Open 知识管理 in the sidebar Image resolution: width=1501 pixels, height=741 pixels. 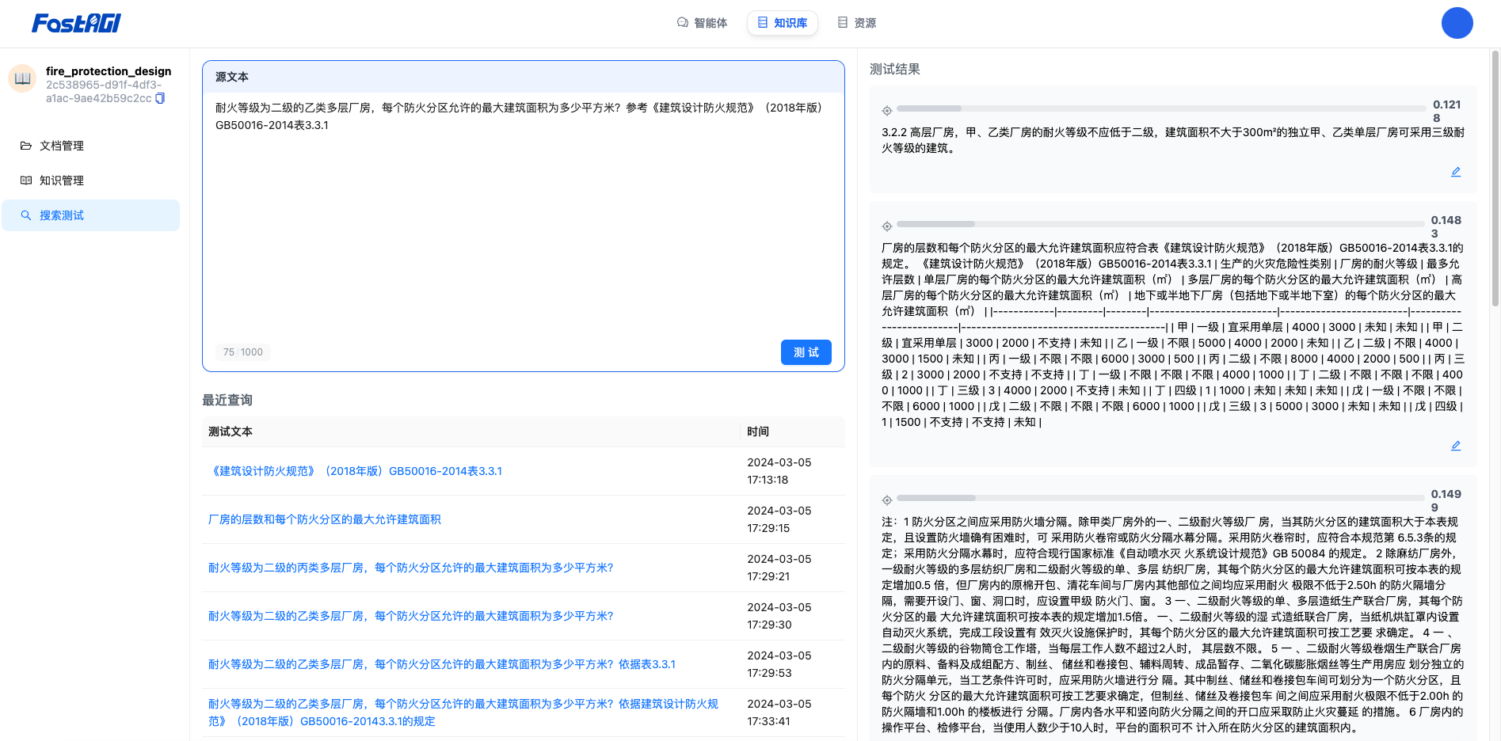click(x=91, y=180)
